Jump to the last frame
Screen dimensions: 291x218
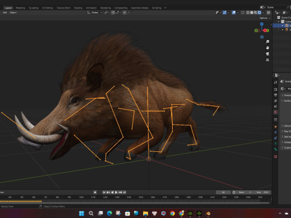pos(124,192)
